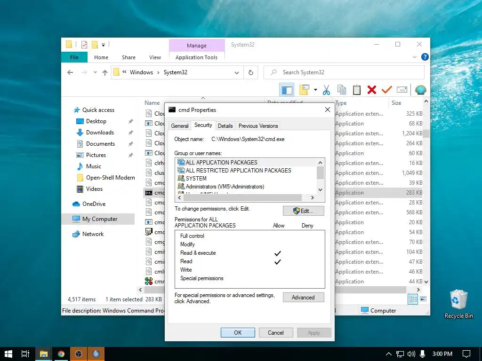
Task: Open Recycle Bin desktop icon
Action: 458,304
